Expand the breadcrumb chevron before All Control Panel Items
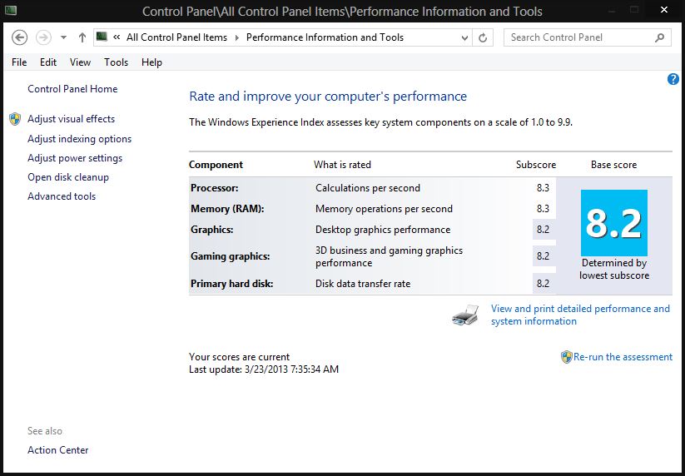The width and height of the screenshot is (685, 476). coord(117,37)
